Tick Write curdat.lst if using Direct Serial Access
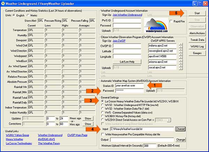Image resolution: width=209 pixels, height=152 pixels. point(103,124)
